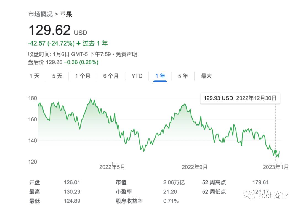Click the 开盘 value 126.01

coord(72,182)
